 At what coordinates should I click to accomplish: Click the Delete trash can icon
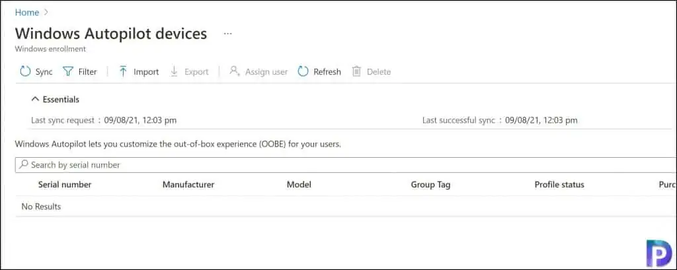356,71
